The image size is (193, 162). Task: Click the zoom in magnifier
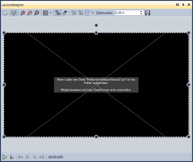click(x=23, y=13)
